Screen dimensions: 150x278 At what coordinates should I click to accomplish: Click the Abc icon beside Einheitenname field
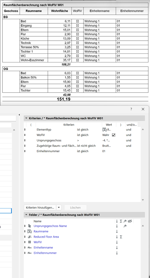pyautogui.click(x=29, y=248)
